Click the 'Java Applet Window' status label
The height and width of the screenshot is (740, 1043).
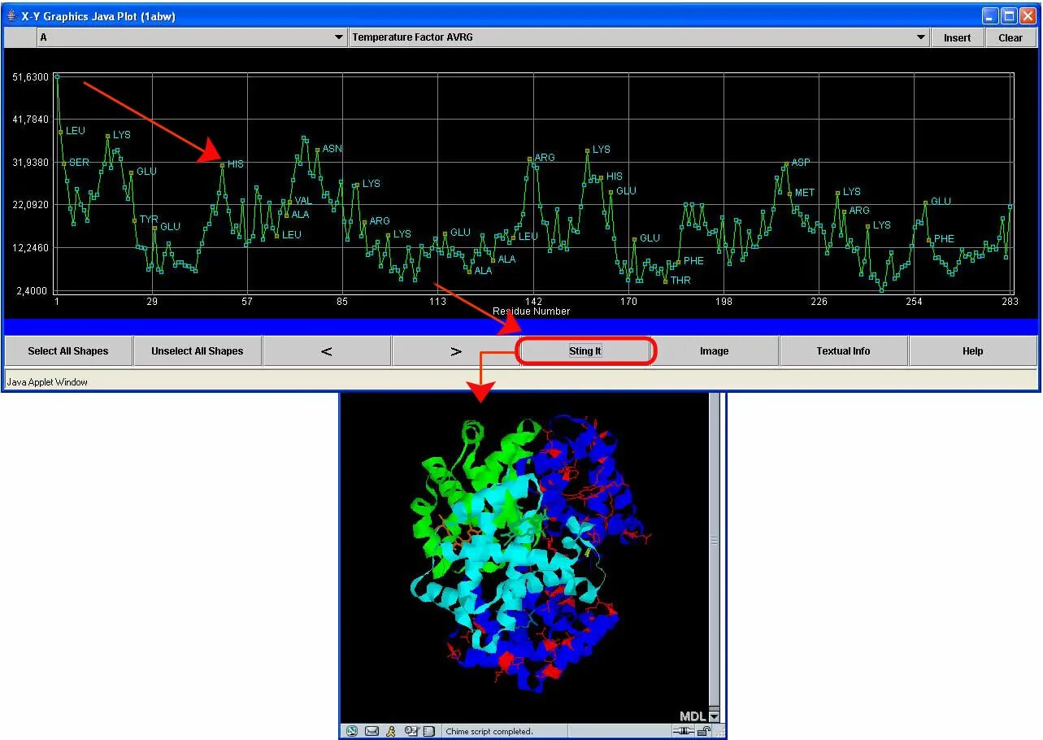tap(47, 381)
